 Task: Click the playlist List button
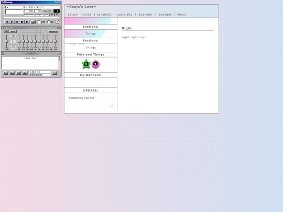[55, 73]
